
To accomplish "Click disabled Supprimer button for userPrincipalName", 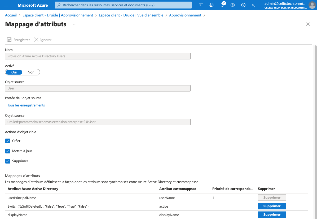I will pyautogui.click(x=272, y=197).
